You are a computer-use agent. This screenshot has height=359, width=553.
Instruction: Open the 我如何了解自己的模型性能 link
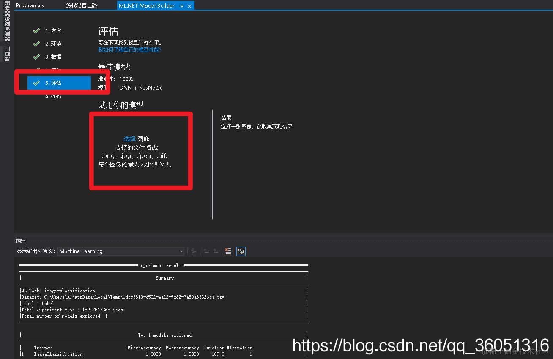(x=129, y=49)
